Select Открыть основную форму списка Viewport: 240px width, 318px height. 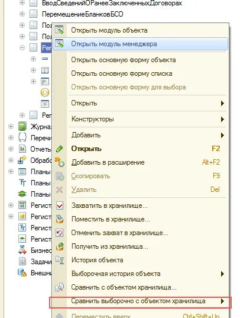(x=140, y=73)
